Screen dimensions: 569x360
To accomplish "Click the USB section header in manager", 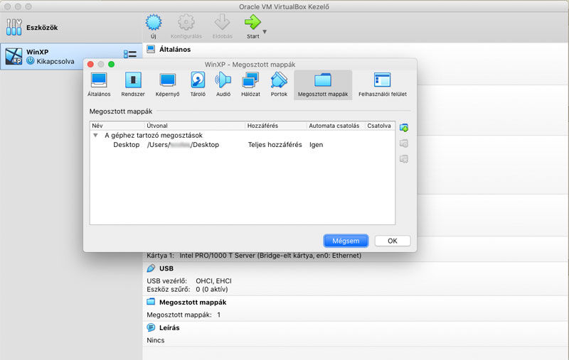I will [x=166, y=268].
